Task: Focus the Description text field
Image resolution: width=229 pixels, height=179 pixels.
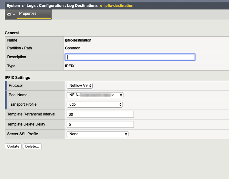Action: coord(130,57)
